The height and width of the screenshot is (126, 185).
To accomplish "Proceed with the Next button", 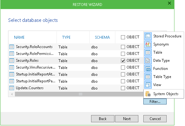I will pos(127,119).
